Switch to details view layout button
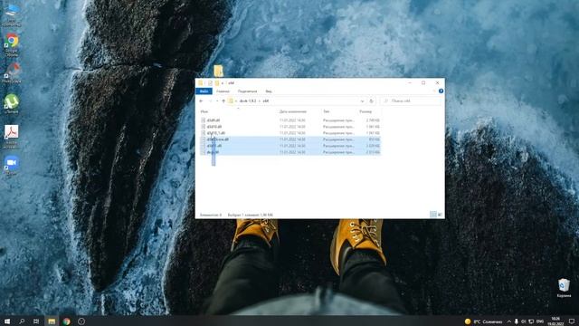This screenshot has height=326, width=579. tap(432, 215)
